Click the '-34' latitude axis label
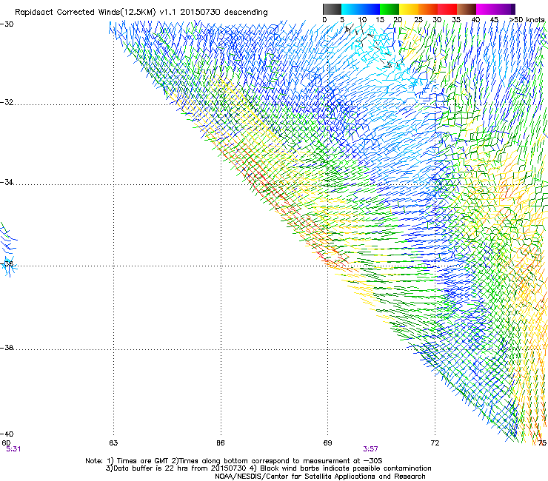 click(7, 182)
